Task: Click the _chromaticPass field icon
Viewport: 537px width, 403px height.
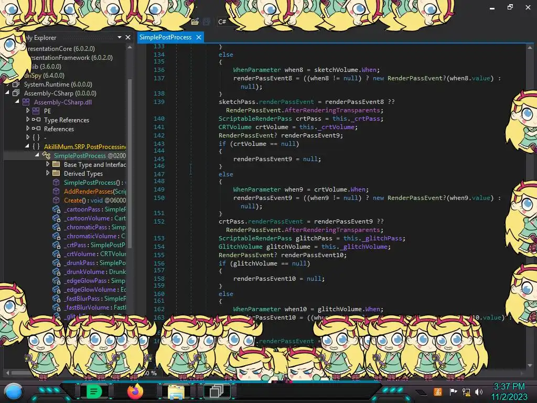Action: pyautogui.click(x=57, y=227)
